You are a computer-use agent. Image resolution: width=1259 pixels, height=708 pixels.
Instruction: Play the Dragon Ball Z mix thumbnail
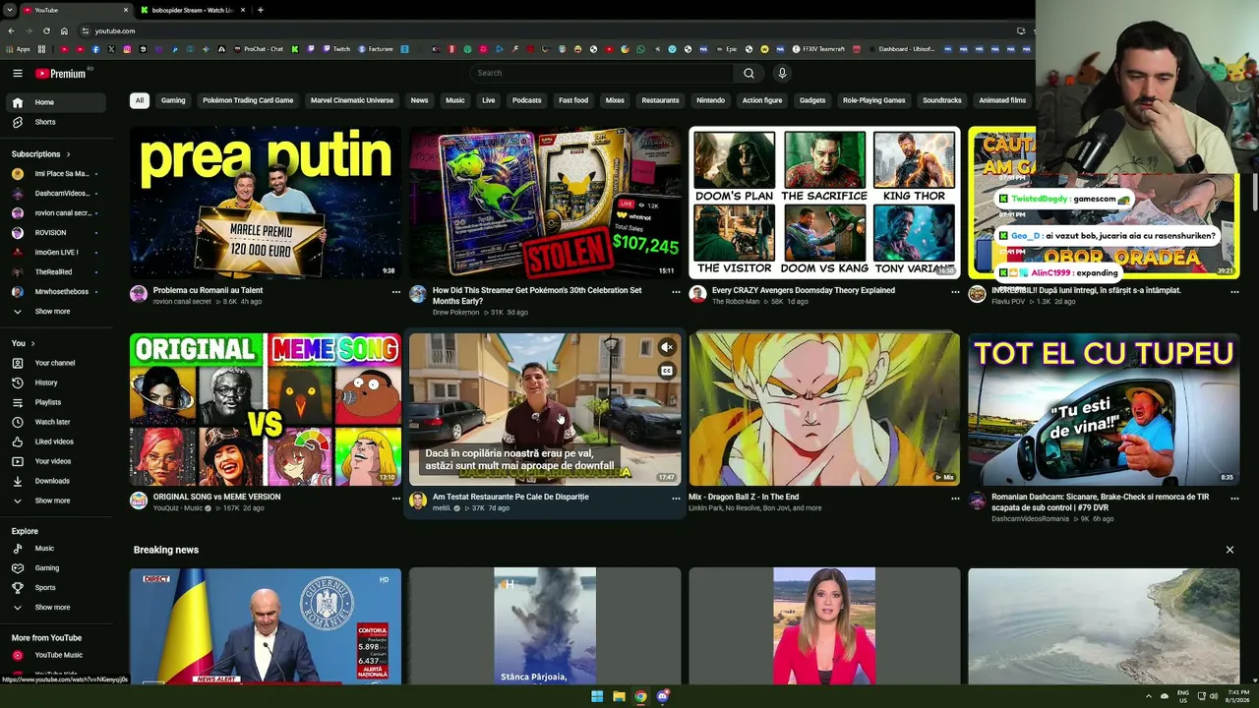tap(824, 409)
